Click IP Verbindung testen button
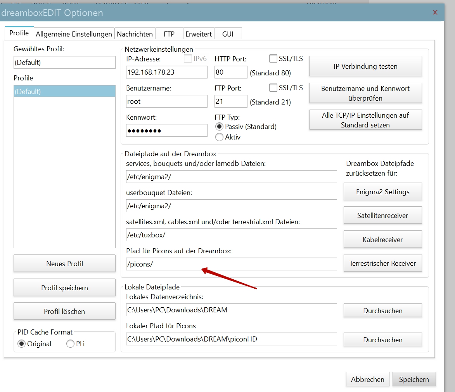This screenshot has height=392, width=455. tap(365, 66)
